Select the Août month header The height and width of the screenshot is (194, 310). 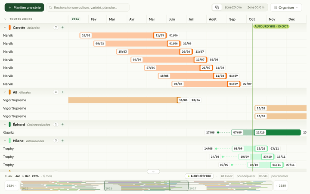coord(213,19)
